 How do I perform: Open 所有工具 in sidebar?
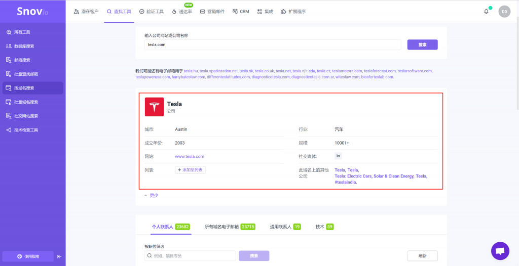(33, 32)
